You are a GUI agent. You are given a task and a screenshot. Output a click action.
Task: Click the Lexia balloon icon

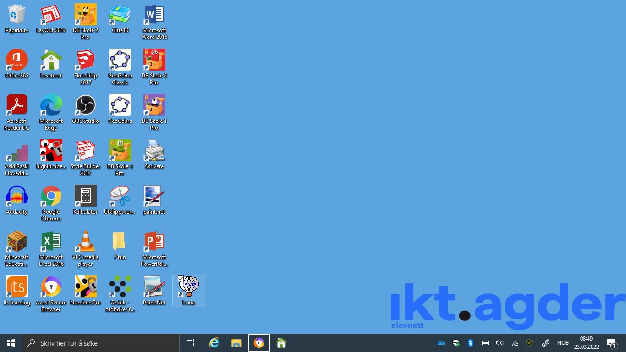188,291
